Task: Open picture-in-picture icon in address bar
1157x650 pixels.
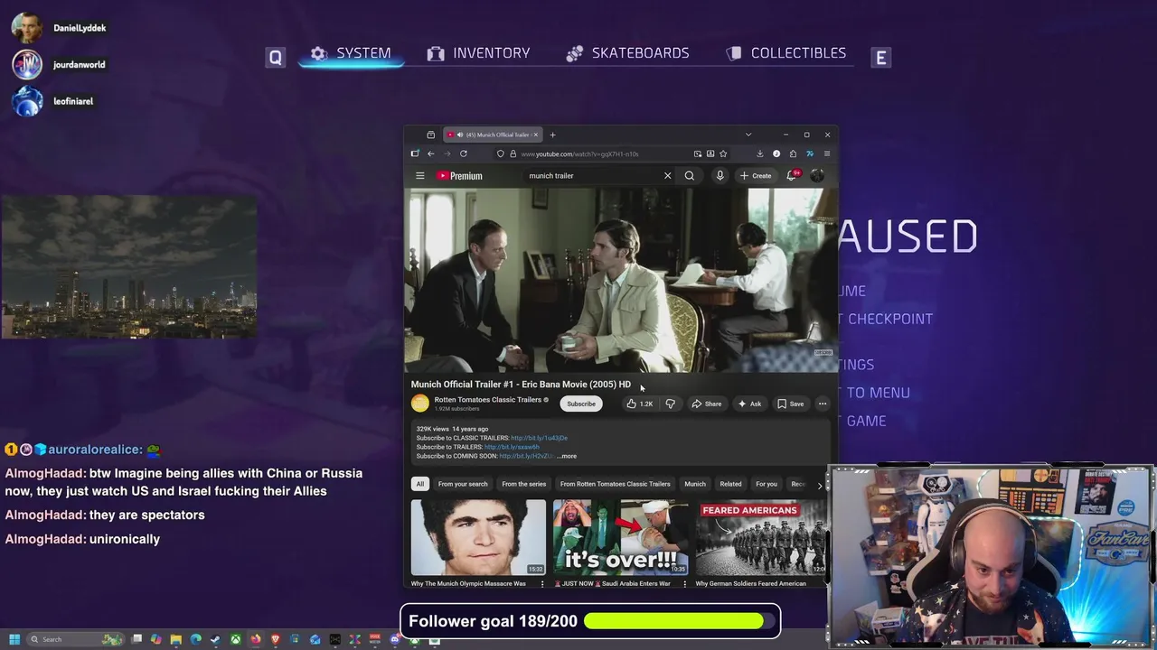Action: point(697,153)
